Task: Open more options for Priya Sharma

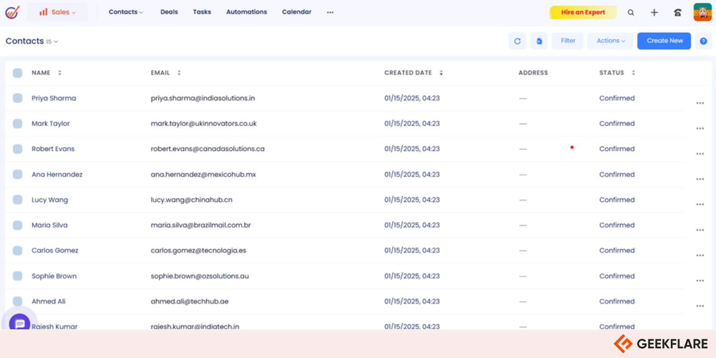Action: 700,103
